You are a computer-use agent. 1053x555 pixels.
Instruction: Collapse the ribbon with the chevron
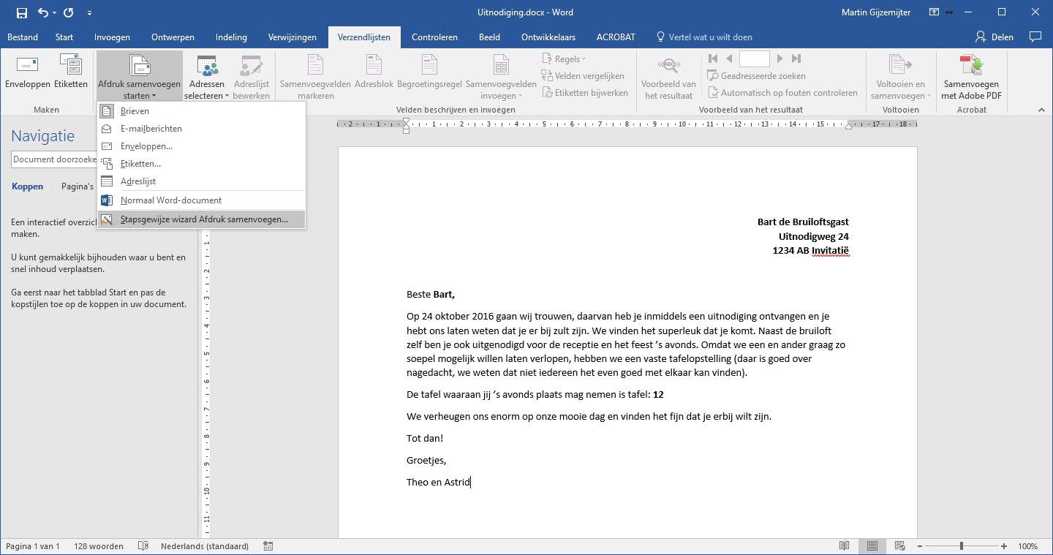click(1041, 110)
